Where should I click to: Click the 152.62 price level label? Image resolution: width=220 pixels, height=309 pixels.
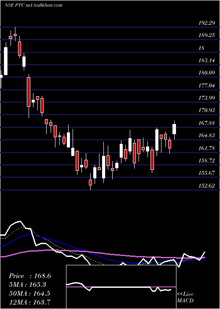[x=206, y=186]
